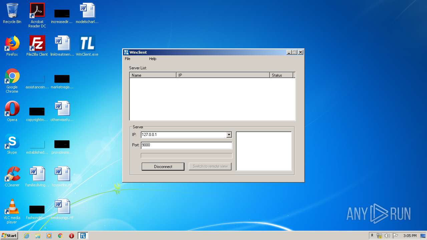
Task: Click the IP address text field
Action: [x=183, y=135]
